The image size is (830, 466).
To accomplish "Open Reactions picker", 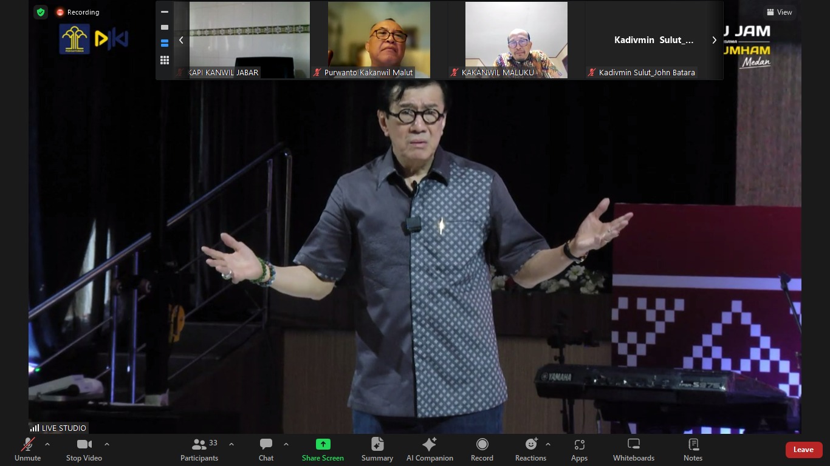I will 530,450.
